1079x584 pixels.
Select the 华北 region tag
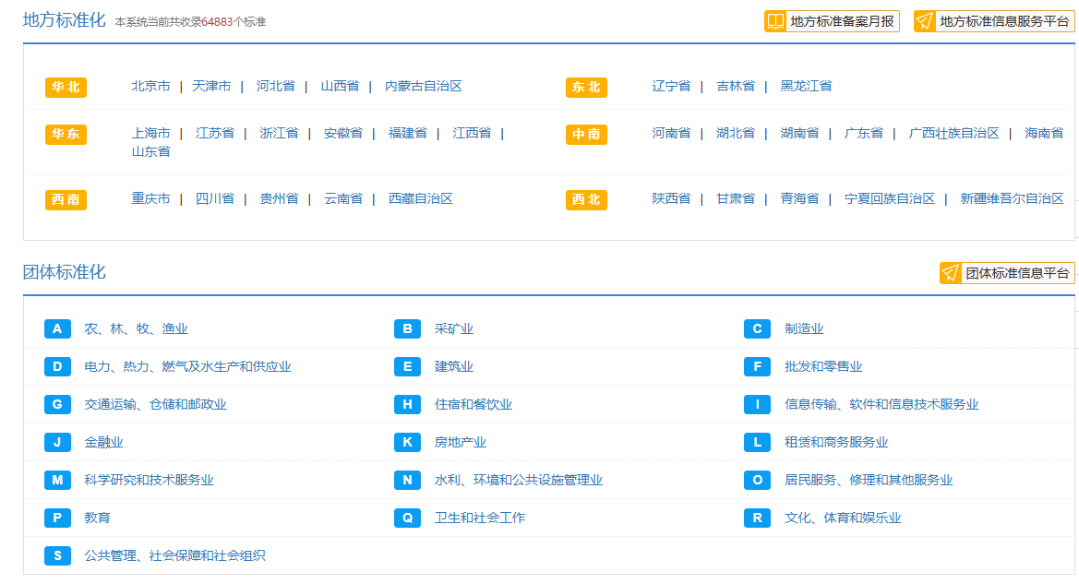(x=66, y=88)
